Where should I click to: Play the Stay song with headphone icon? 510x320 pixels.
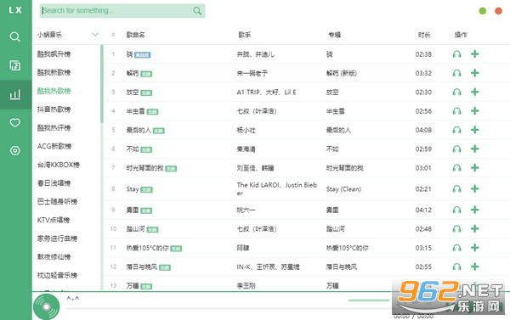(456, 189)
